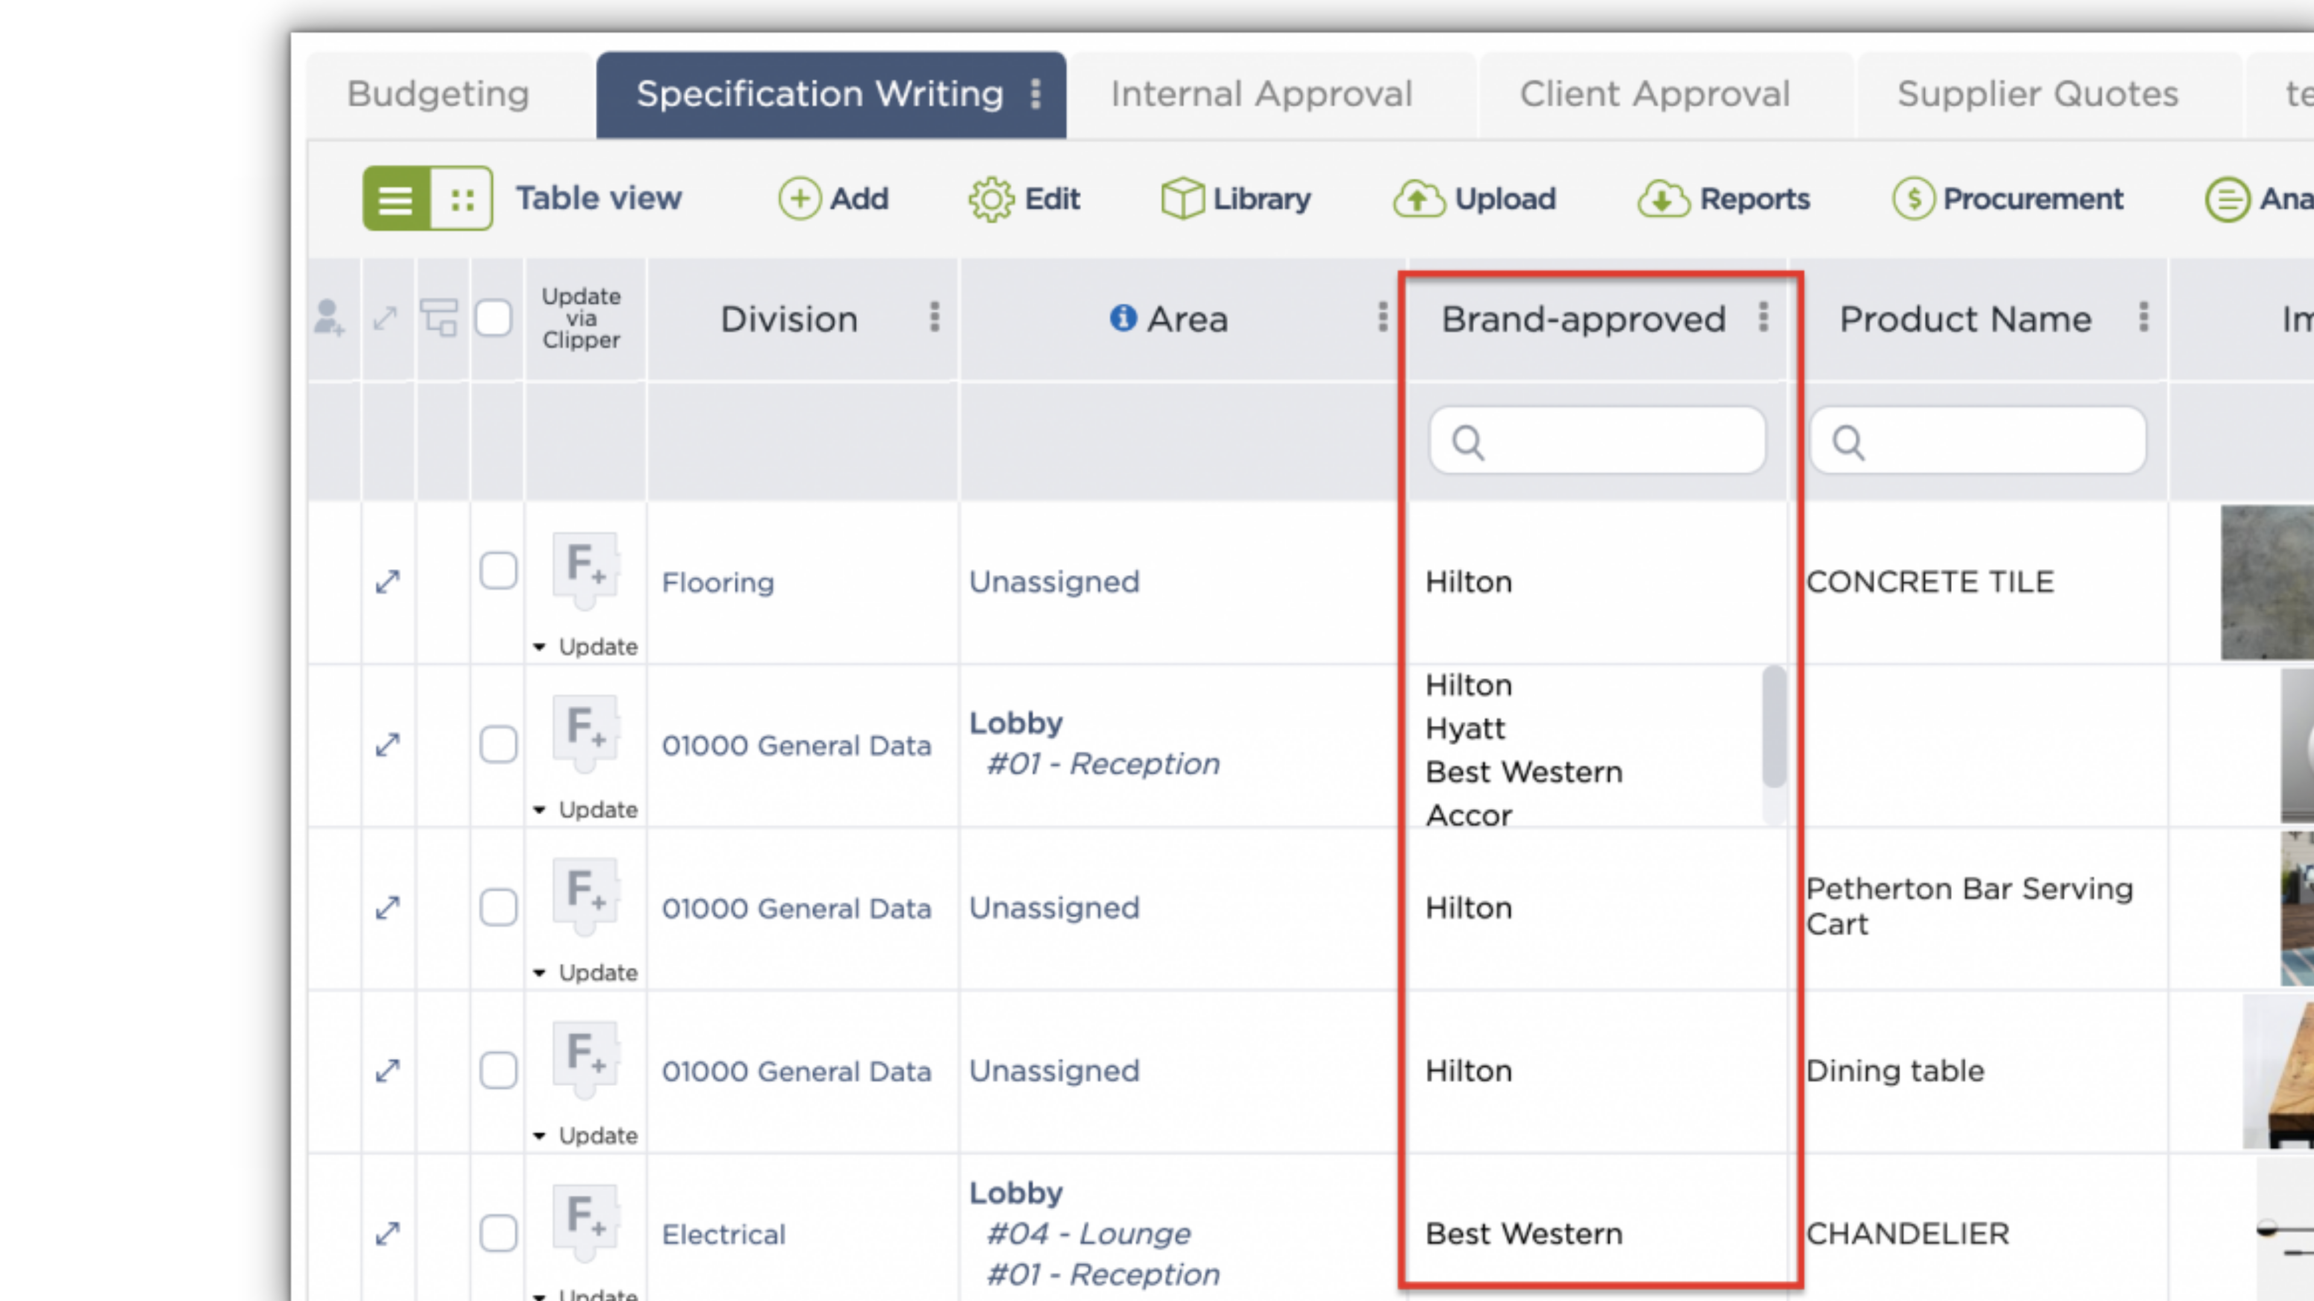Click the CONCRETE TILE product name

point(1930,582)
